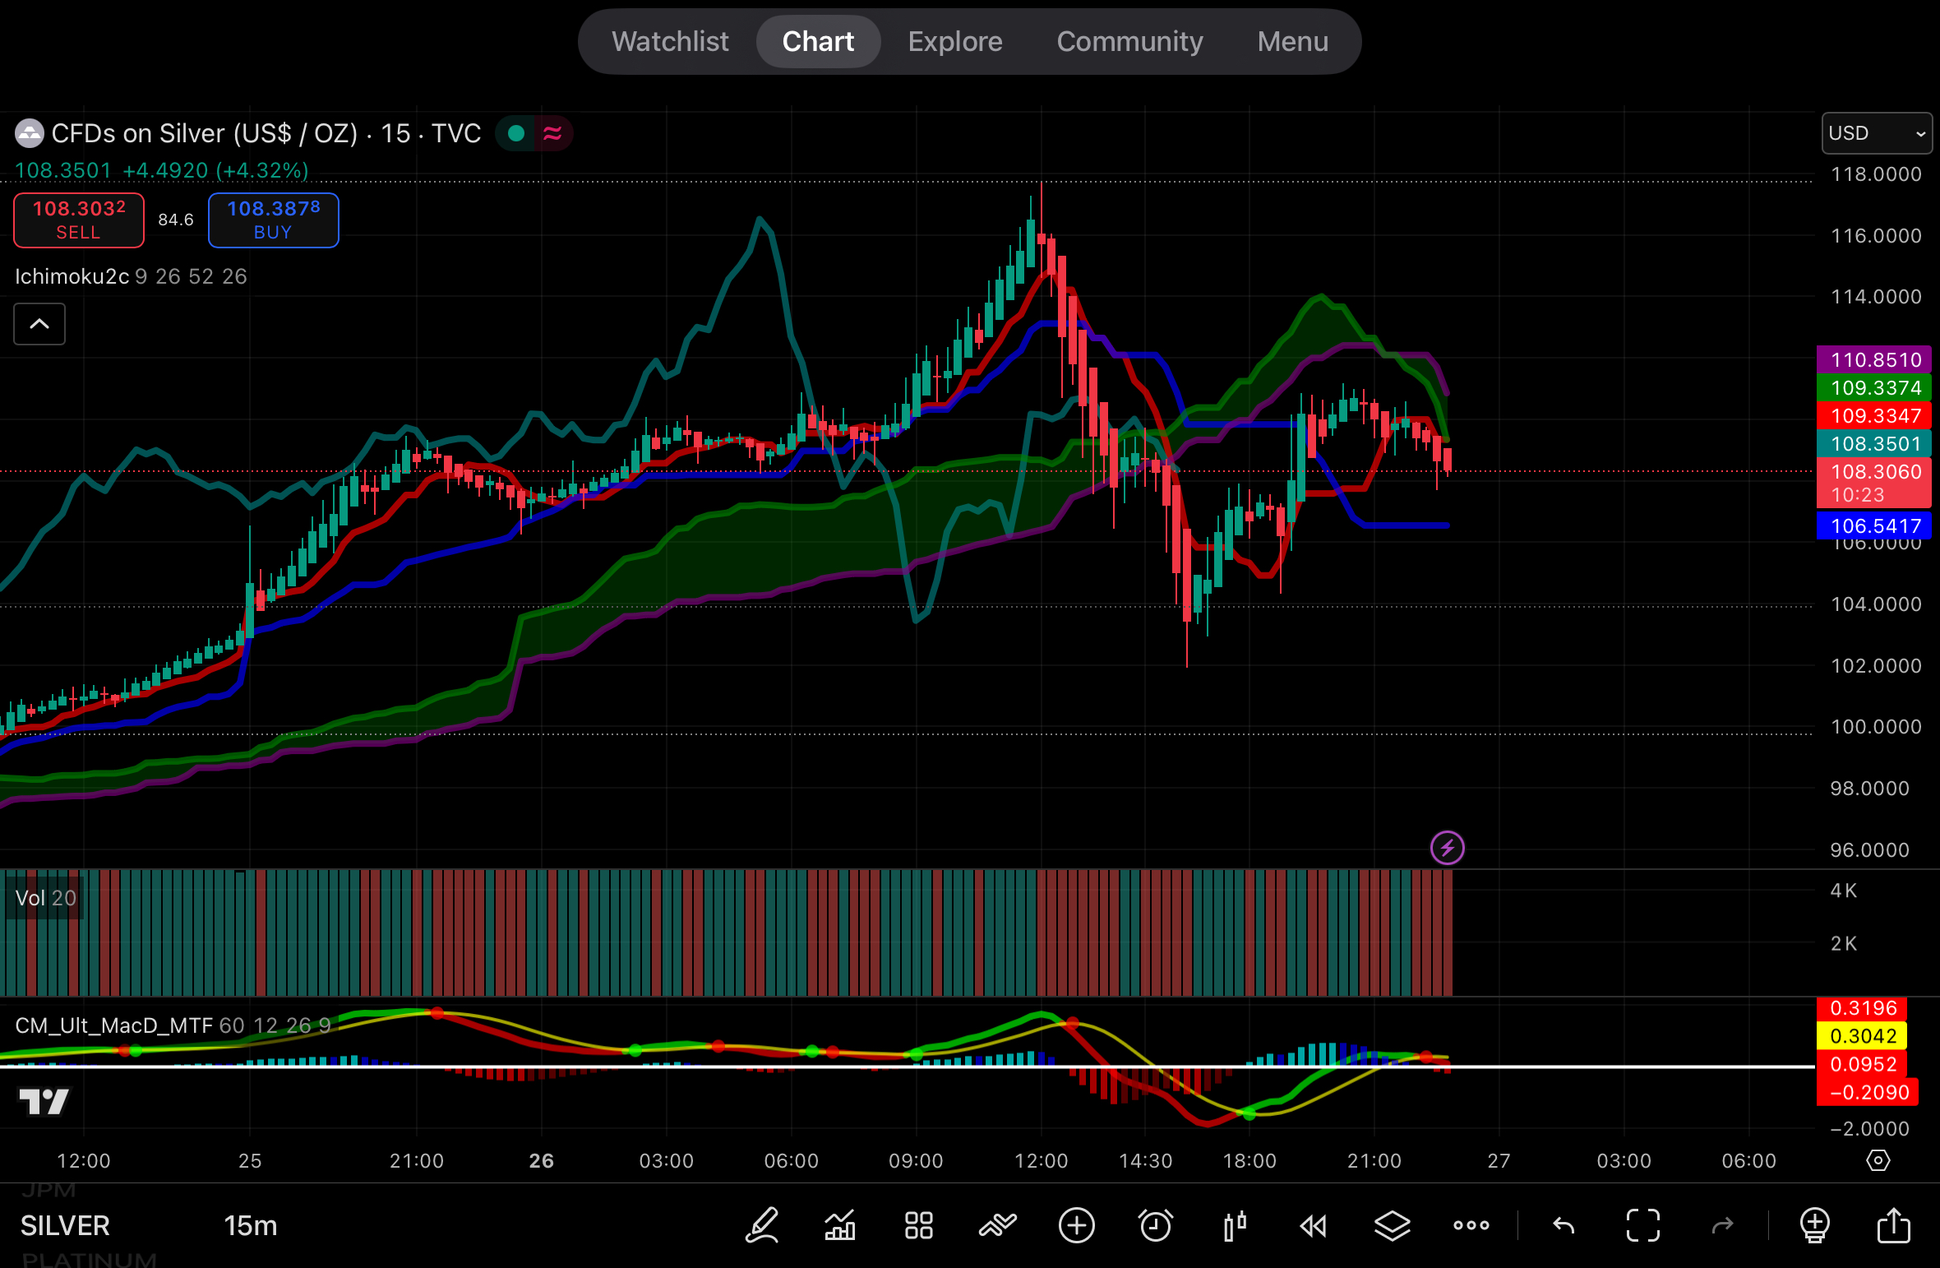Toggle the fullscreen chart mode icon
Viewport: 1940px width, 1268px height.
(1642, 1226)
